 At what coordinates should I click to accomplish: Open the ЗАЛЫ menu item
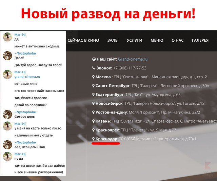tap(113, 40)
